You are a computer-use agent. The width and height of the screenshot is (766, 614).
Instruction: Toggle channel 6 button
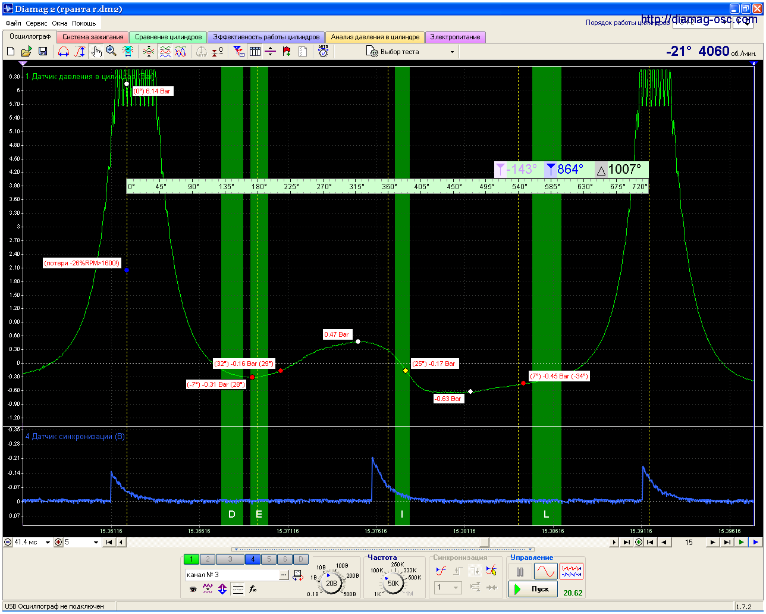(x=285, y=559)
